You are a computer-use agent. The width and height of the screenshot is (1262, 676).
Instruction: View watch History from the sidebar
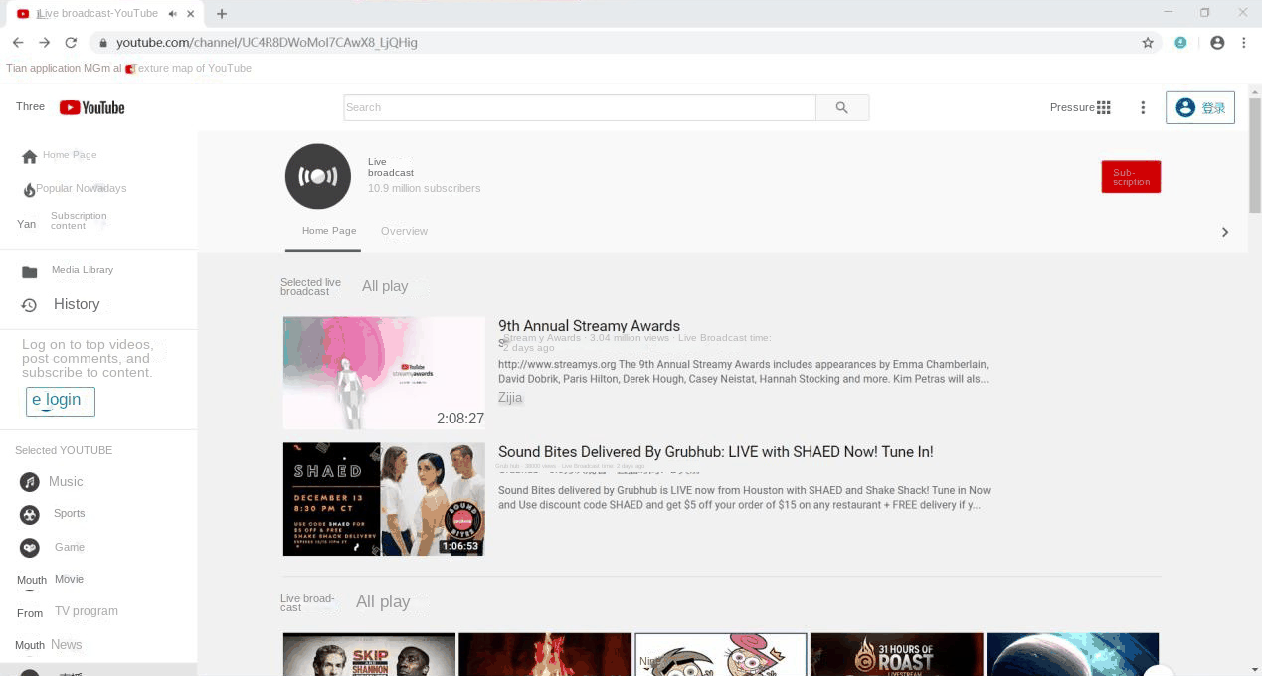(76, 304)
